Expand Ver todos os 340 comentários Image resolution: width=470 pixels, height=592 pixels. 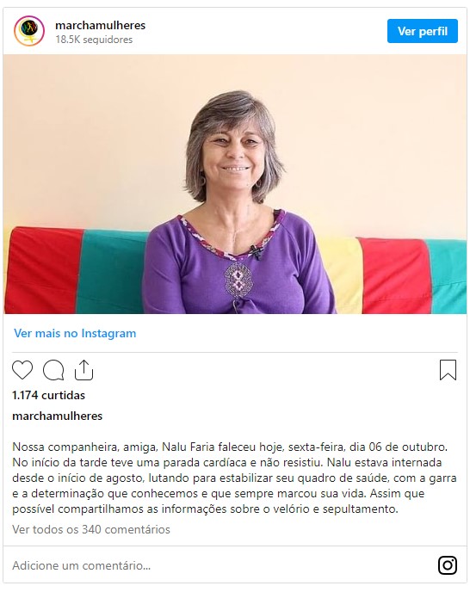(x=91, y=529)
